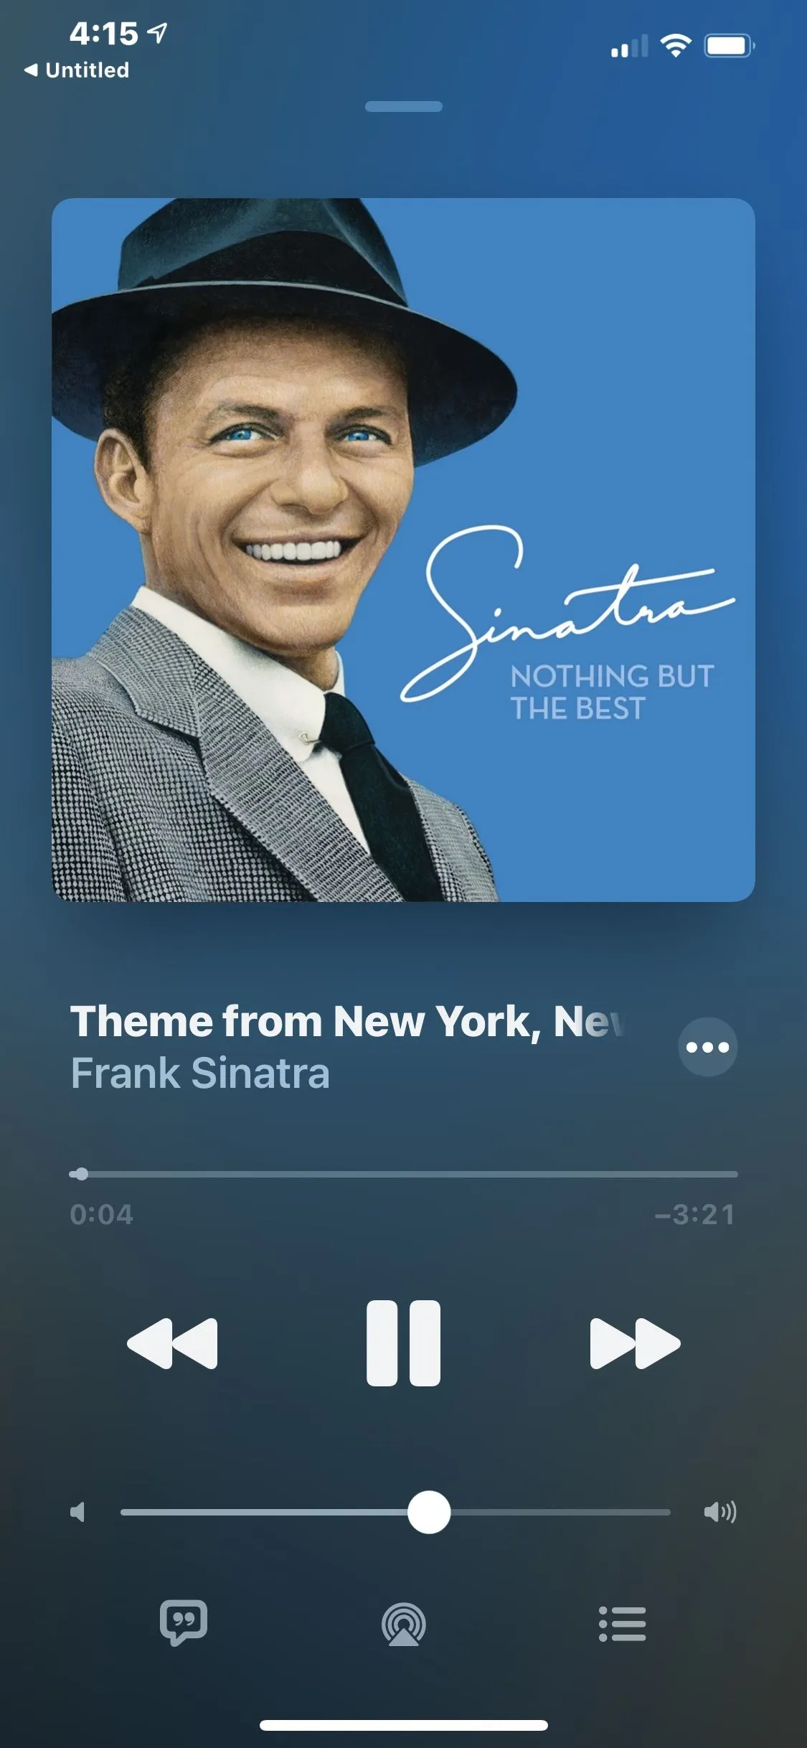The image size is (807, 1748).
Task: Tap the Frank Sinatra artist name
Action: [200, 1073]
